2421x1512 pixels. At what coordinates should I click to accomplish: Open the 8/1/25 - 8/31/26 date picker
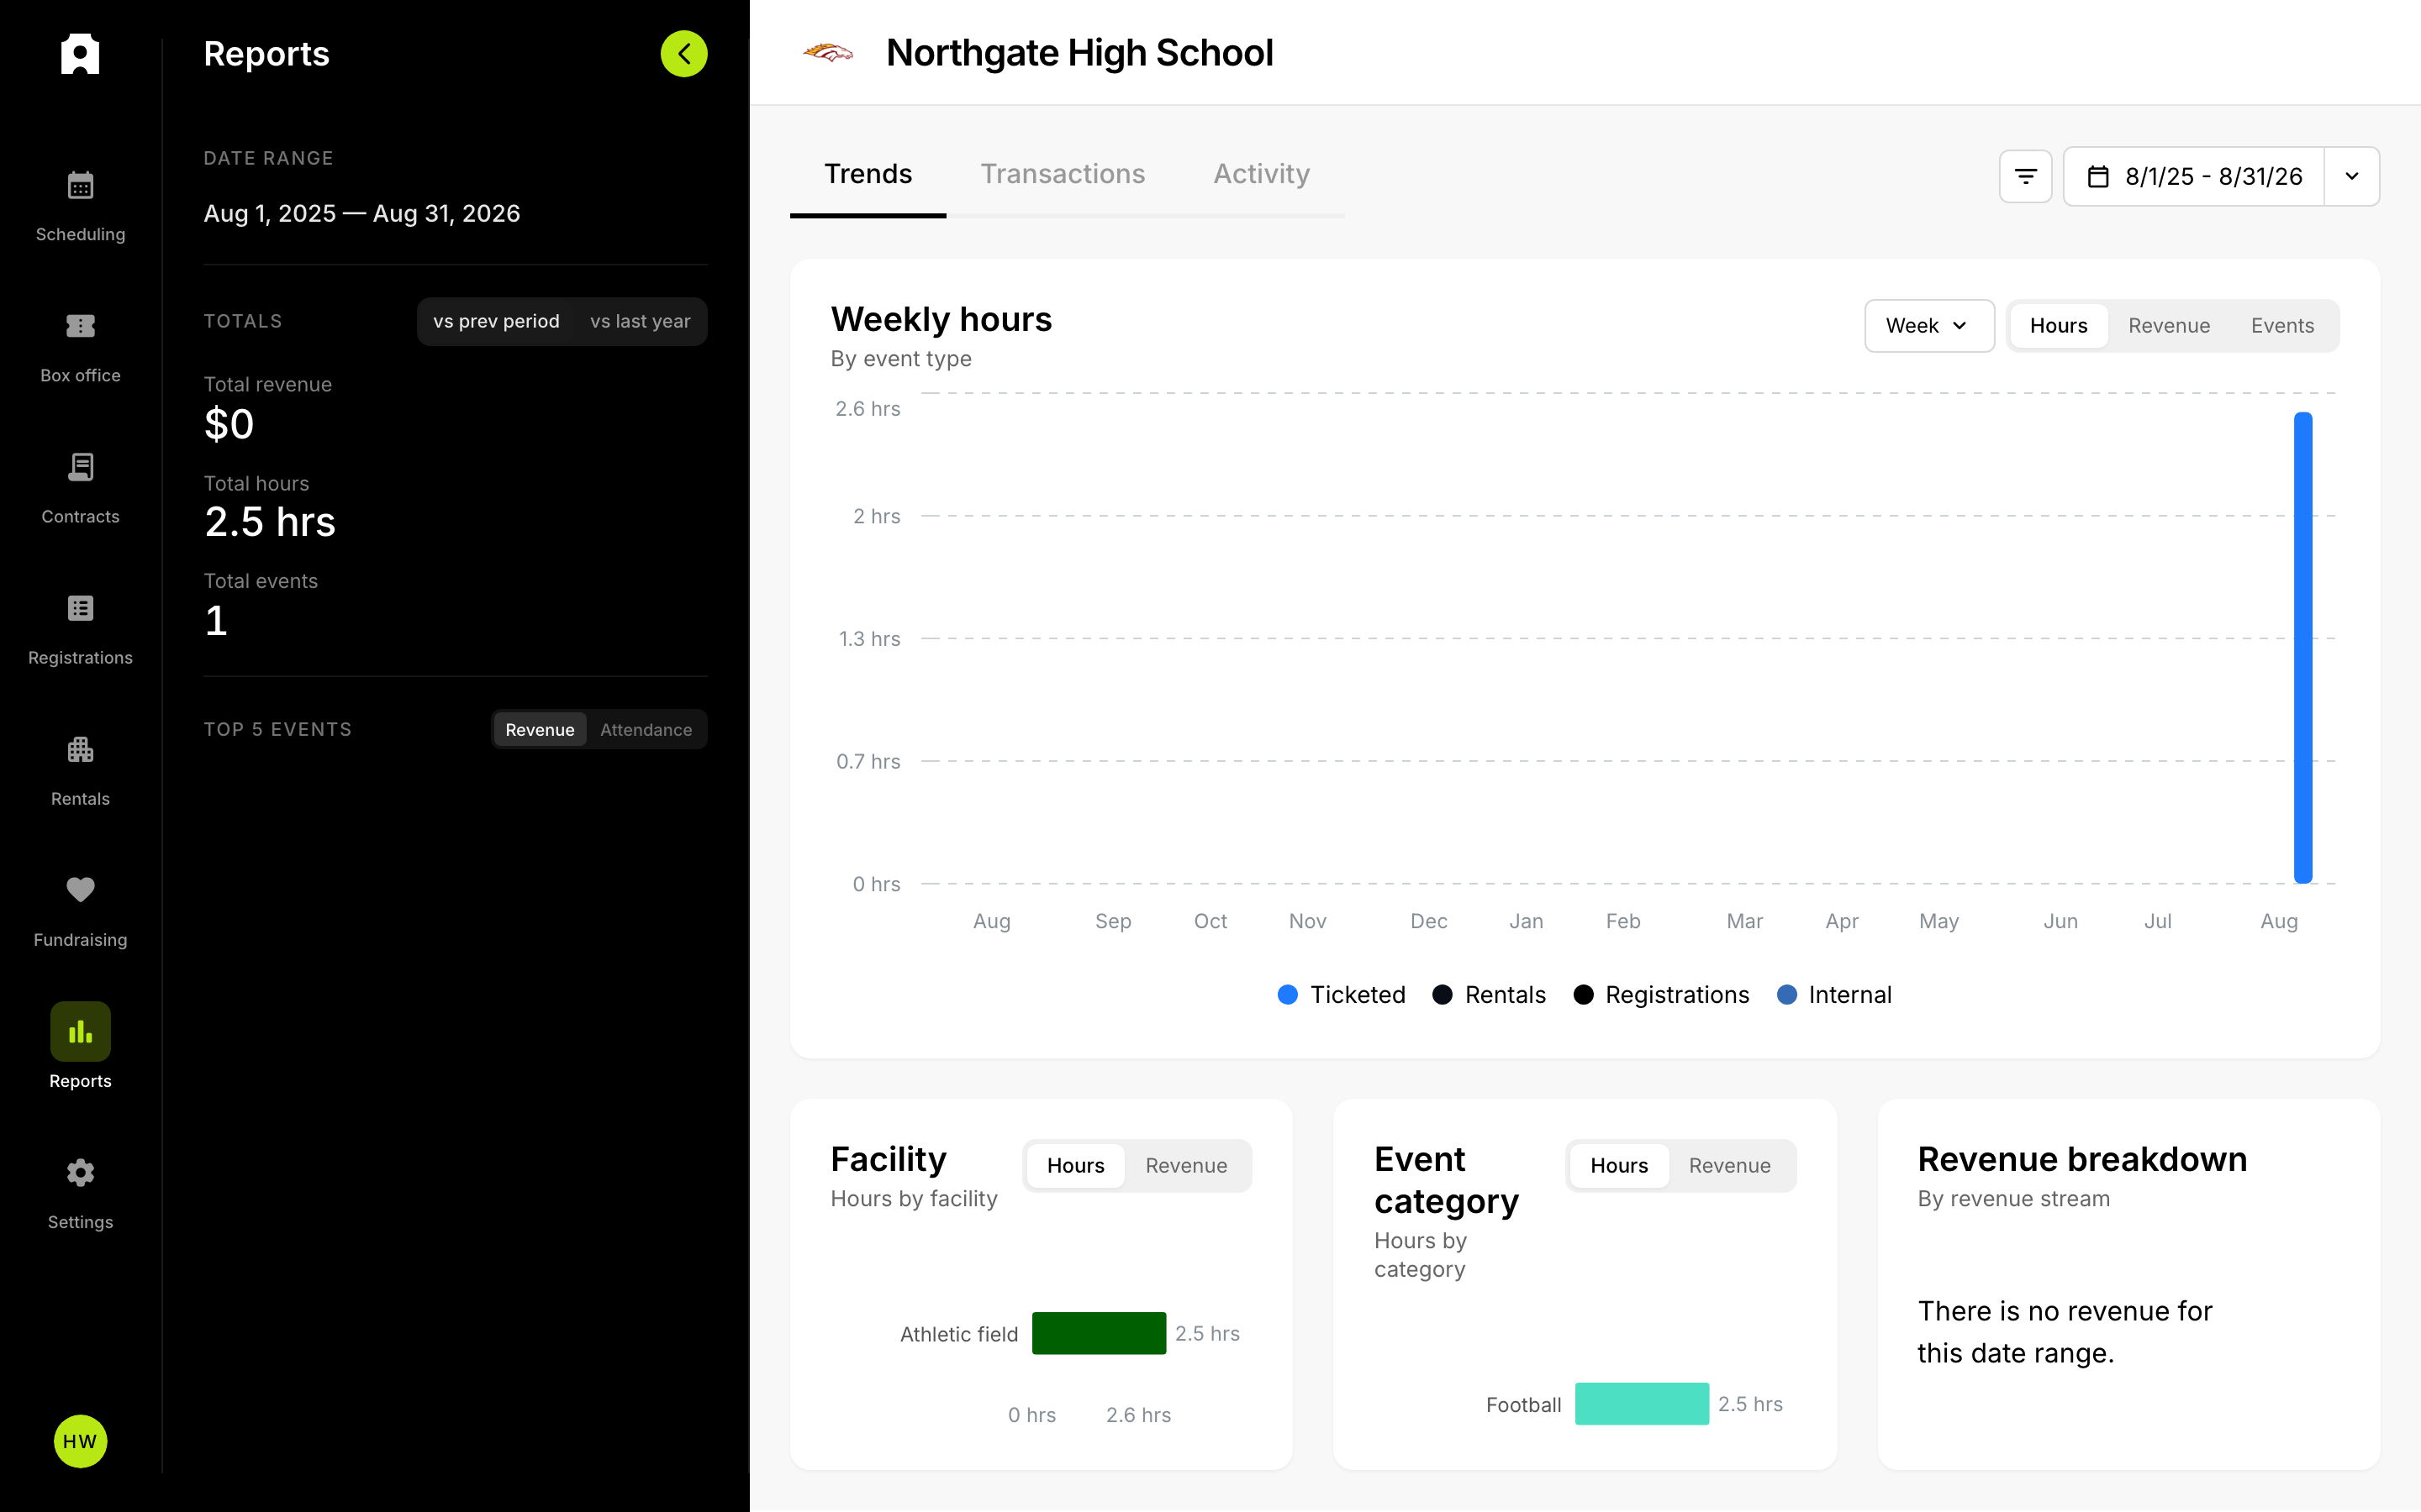point(2194,176)
